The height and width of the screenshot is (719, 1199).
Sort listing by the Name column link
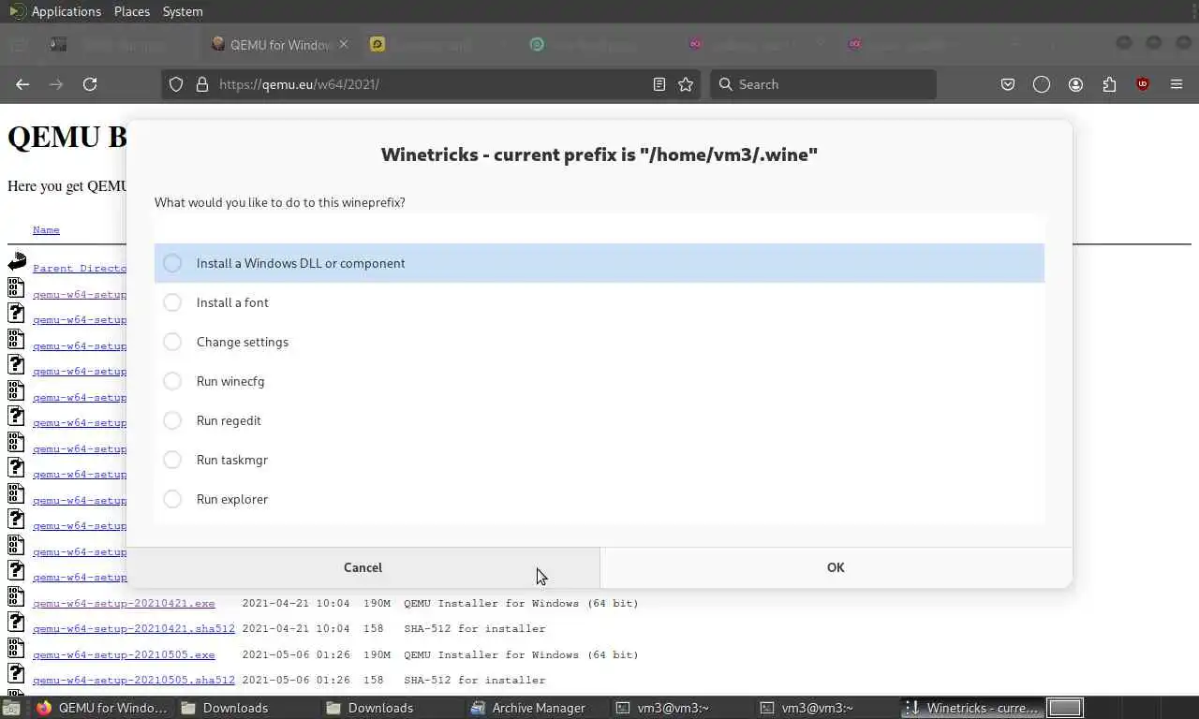46,229
